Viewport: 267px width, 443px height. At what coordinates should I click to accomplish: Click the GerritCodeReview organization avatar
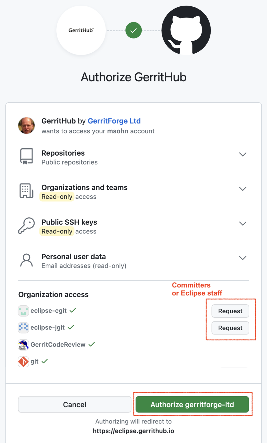click(x=23, y=345)
